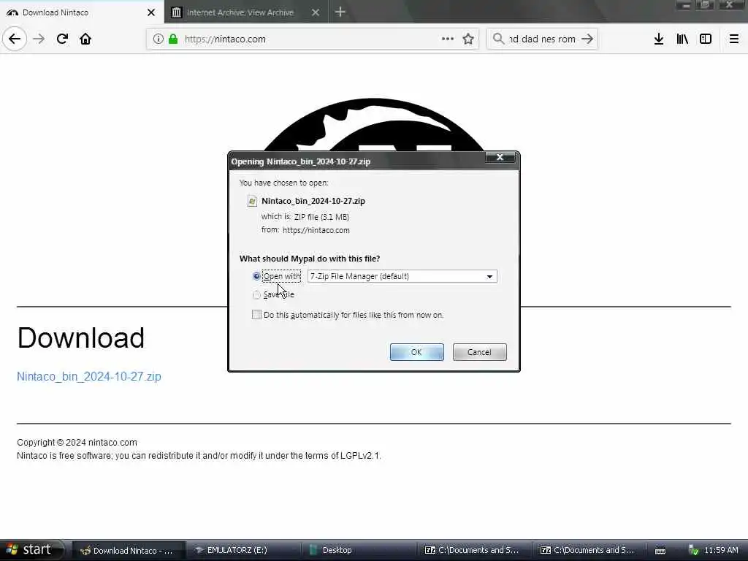Toggle the sidebar view icon
Viewport: 748px width, 561px height.
click(x=706, y=39)
